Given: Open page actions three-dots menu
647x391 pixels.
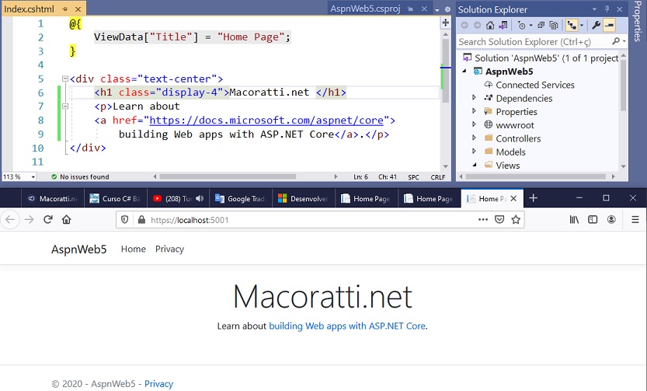Looking at the screenshot, I should [x=483, y=220].
